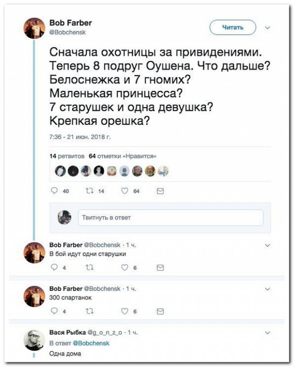Expand main tweet options chevron

(268, 28)
